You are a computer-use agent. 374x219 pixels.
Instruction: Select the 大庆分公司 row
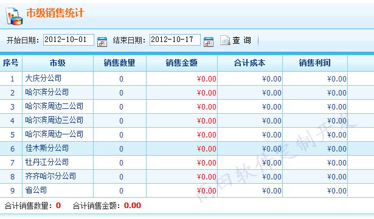pyautogui.click(x=187, y=78)
